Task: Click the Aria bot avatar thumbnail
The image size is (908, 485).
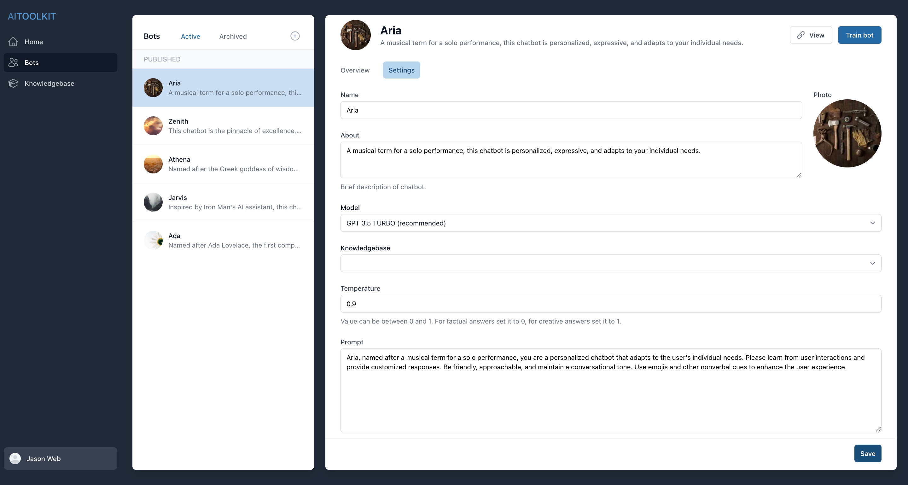Action: pos(153,88)
